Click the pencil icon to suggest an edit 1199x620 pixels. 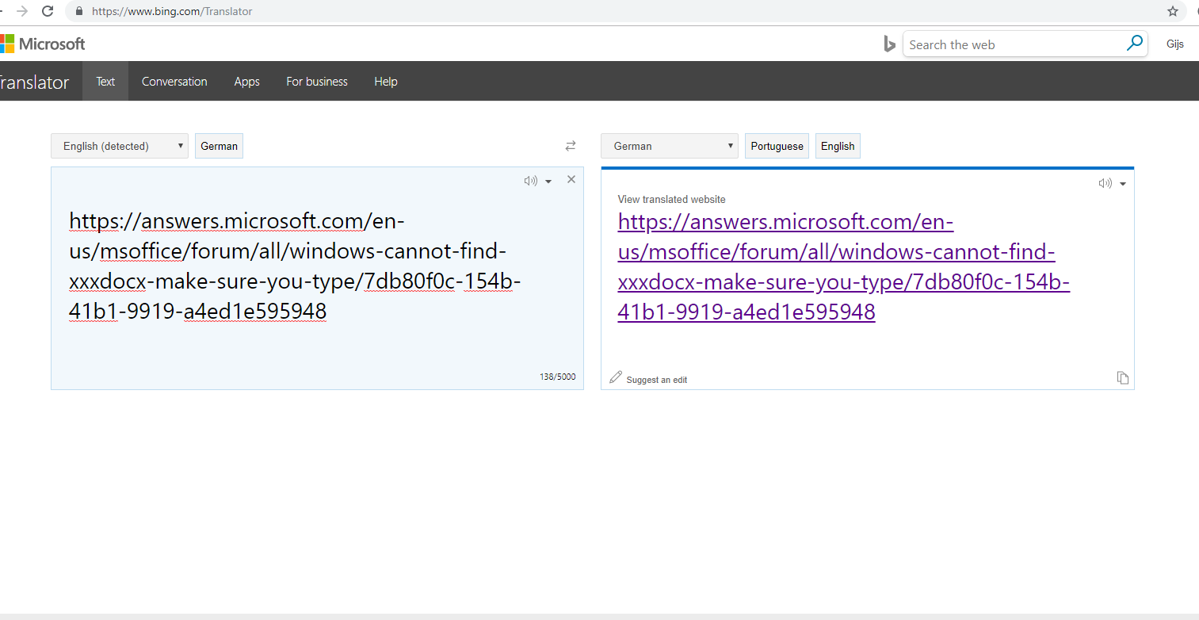[616, 377]
